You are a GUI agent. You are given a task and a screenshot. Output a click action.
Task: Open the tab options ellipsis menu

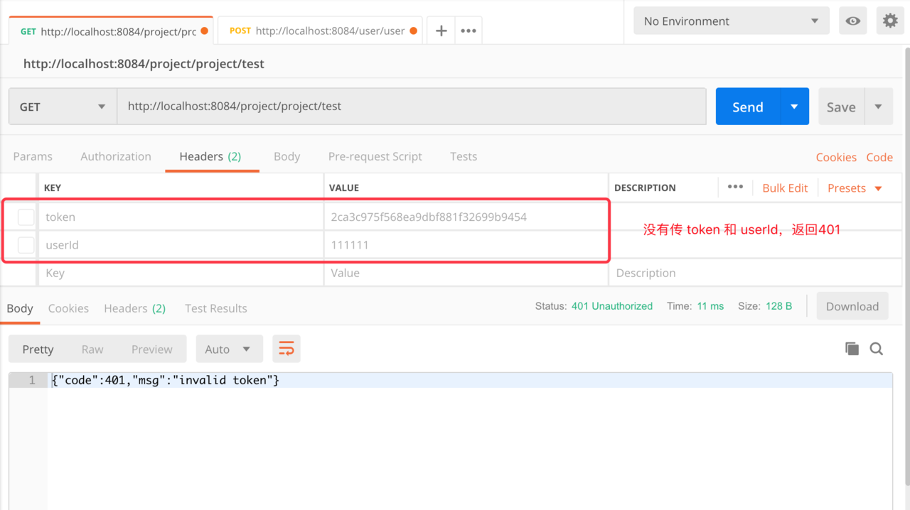tap(468, 31)
